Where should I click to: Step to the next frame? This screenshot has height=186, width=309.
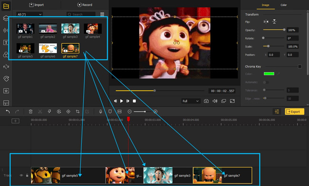click(x=128, y=101)
